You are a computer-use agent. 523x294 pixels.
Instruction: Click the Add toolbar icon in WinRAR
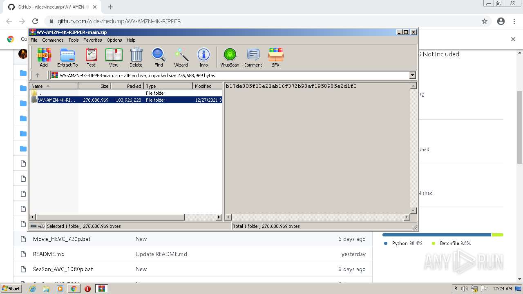pyautogui.click(x=44, y=57)
